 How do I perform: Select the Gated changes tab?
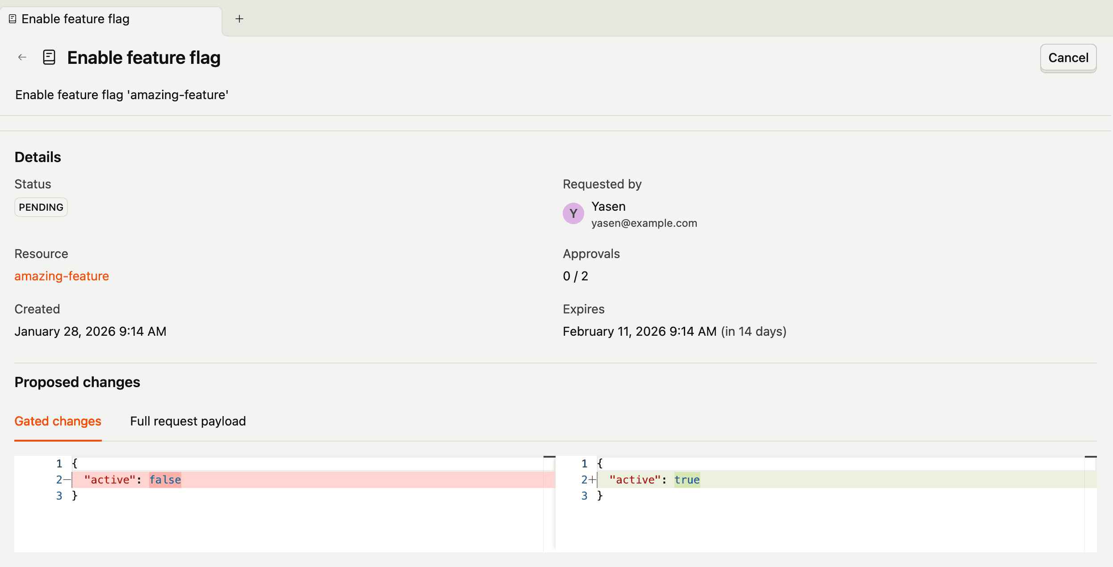point(58,421)
